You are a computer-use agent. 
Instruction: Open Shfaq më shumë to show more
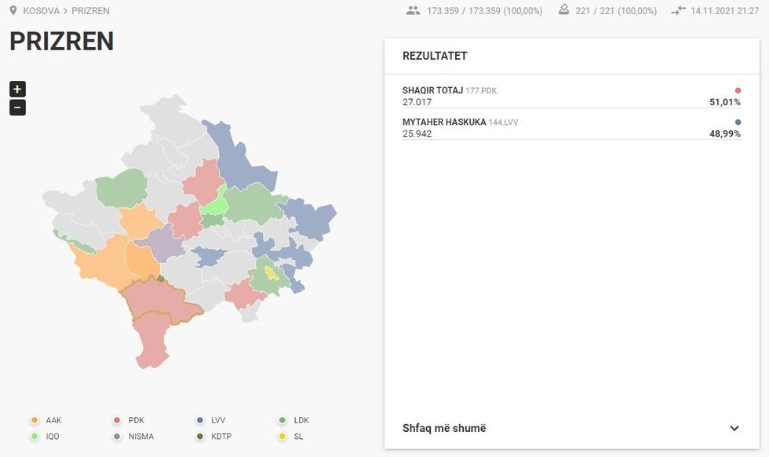(444, 428)
